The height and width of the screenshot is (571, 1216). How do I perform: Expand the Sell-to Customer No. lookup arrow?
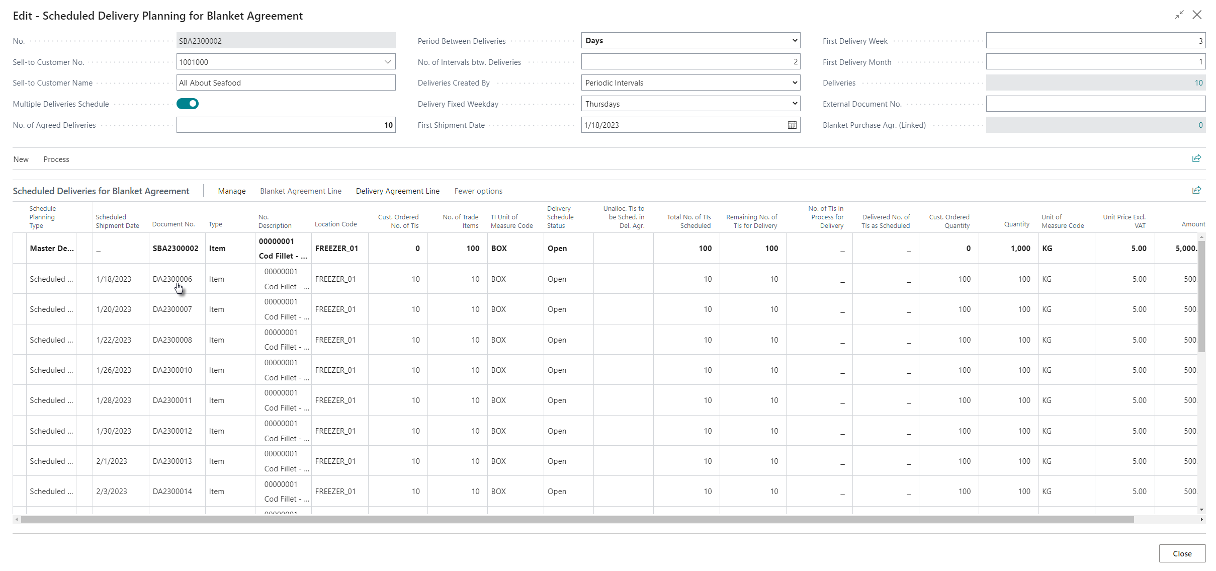click(x=388, y=62)
